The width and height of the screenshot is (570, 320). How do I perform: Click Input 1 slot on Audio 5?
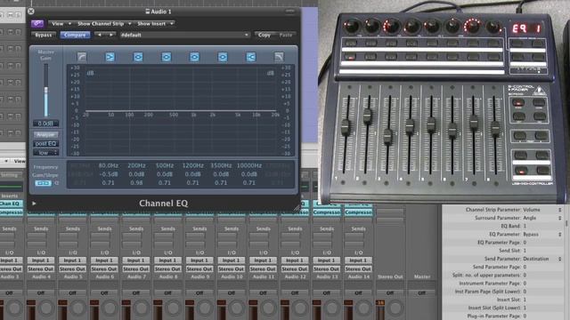[72, 260]
